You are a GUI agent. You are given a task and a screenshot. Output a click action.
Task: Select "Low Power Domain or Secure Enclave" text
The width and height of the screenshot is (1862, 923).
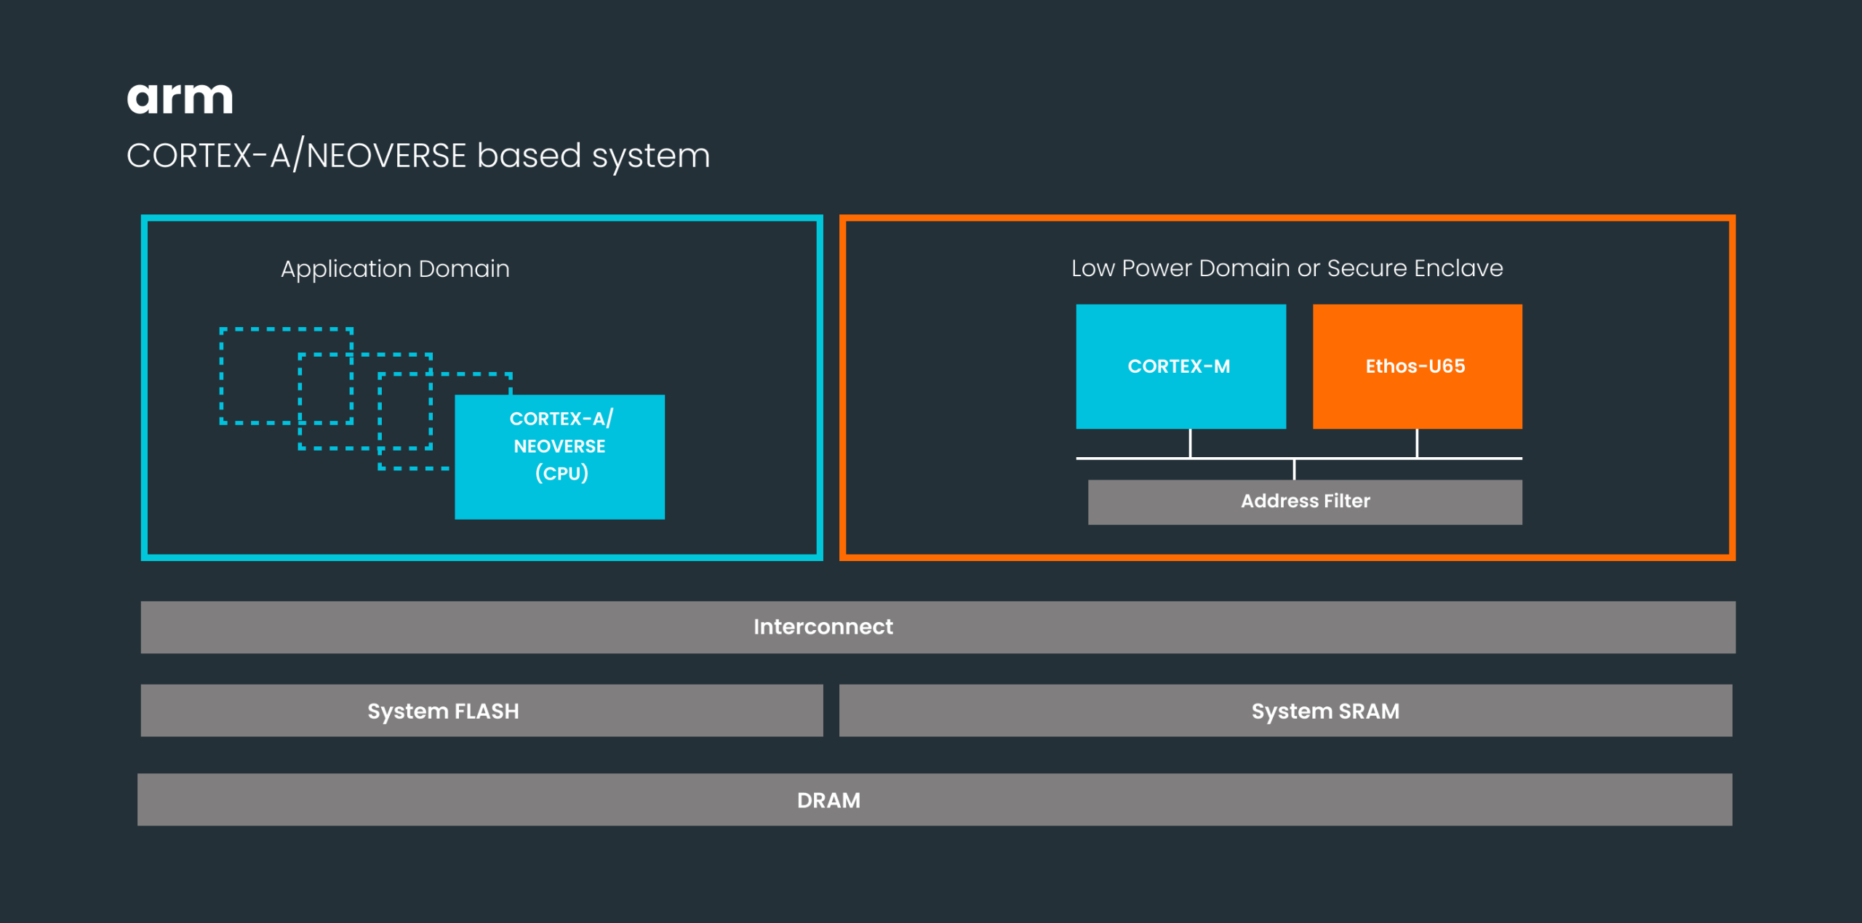coord(1287,269)
